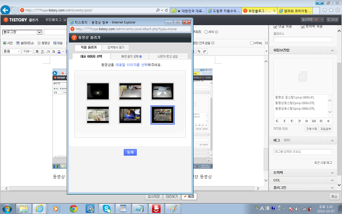Choose the dark spotlight thumbnail

98,91
